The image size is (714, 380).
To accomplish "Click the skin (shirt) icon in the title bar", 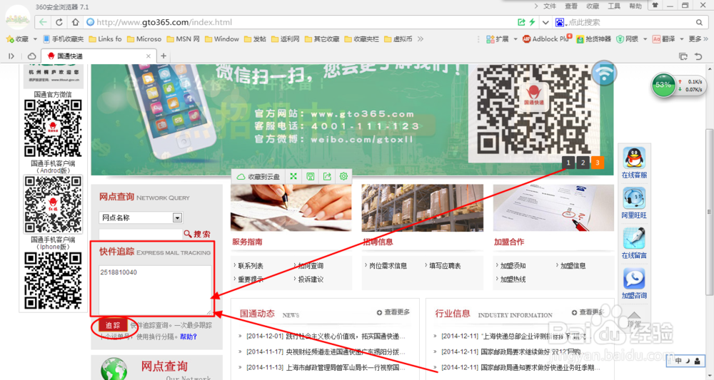I will 655,6.
